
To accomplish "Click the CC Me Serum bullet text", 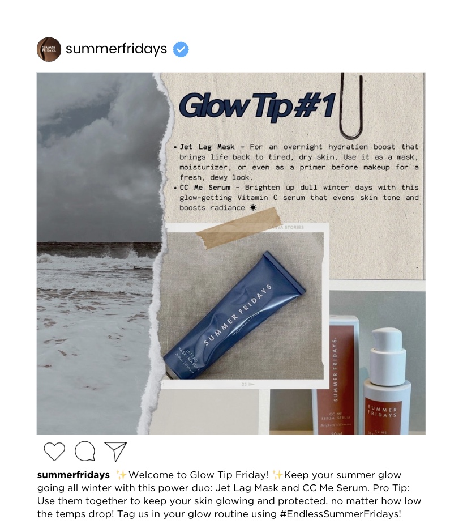I will point(297,198).
